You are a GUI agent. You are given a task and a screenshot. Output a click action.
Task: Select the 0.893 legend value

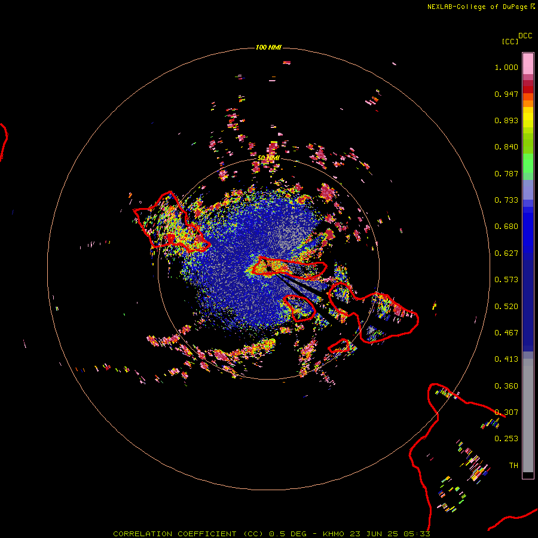click(x=506, y=120)
